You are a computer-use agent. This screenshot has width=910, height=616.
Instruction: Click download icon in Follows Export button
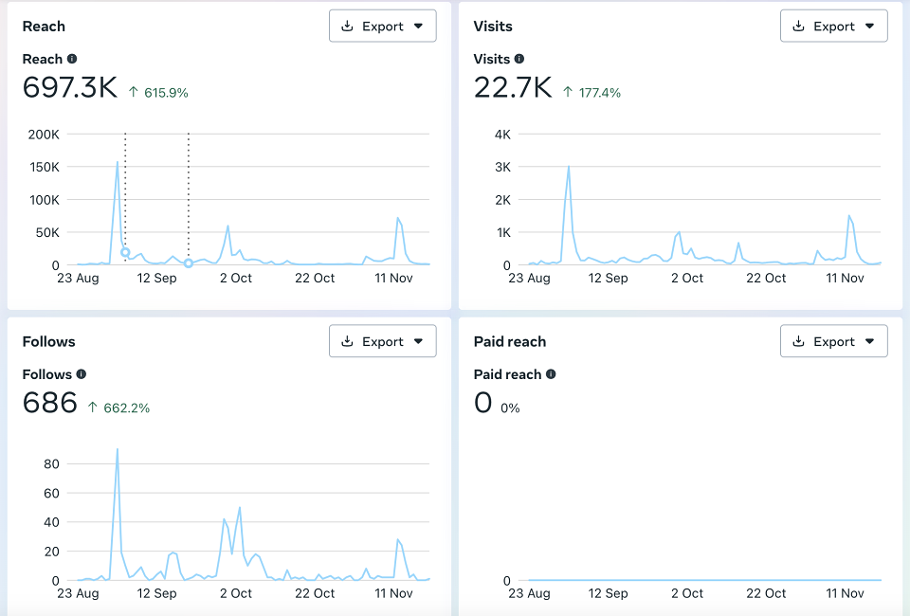(347, 341)
